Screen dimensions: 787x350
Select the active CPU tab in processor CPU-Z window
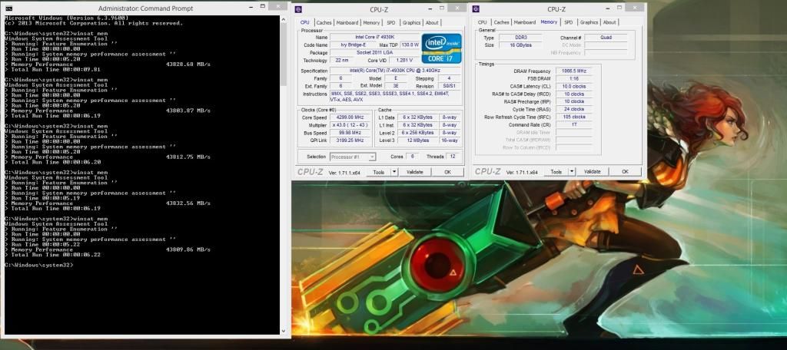[x=304, y=22]
